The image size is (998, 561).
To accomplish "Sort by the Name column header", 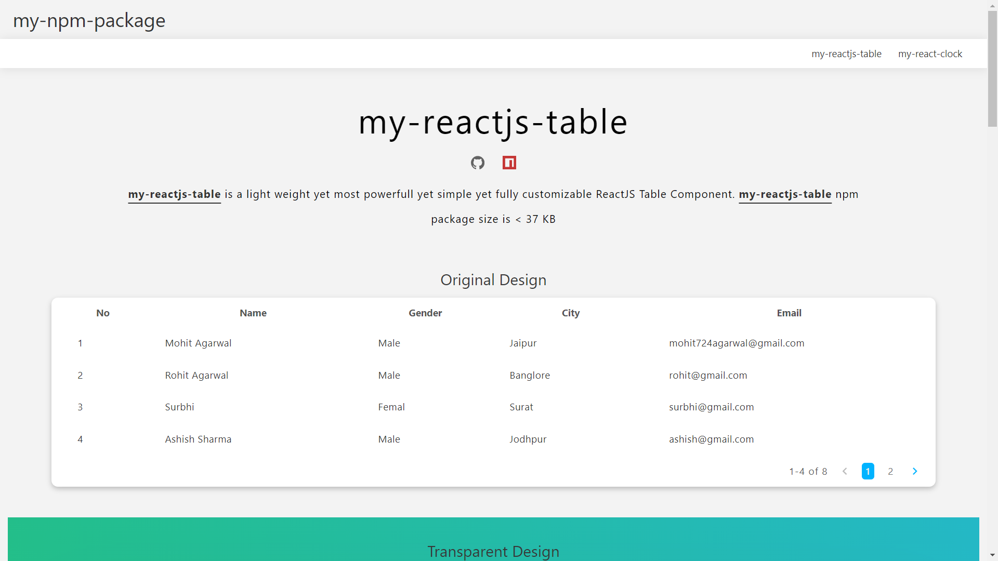I will click(253, 313).
